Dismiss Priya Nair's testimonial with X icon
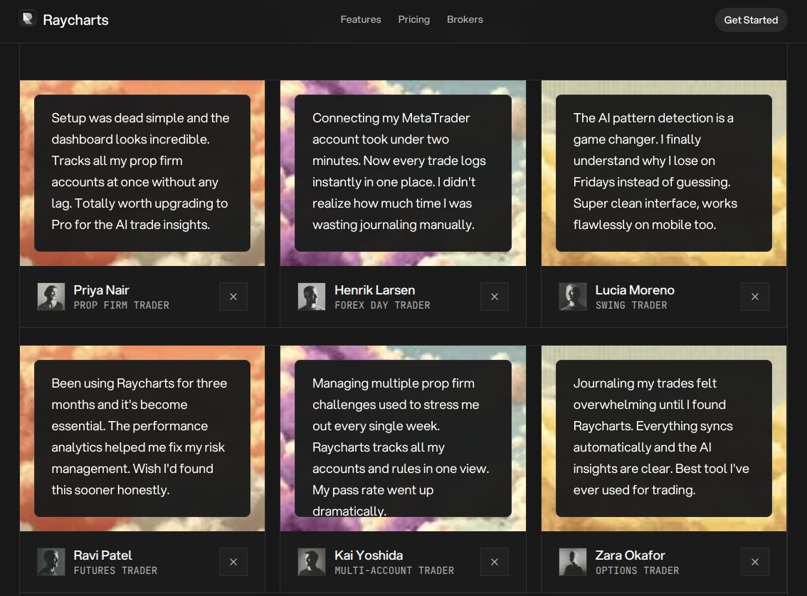 (233, 297)
